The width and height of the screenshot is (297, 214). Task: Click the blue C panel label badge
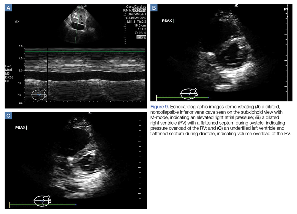coord(9,116)
